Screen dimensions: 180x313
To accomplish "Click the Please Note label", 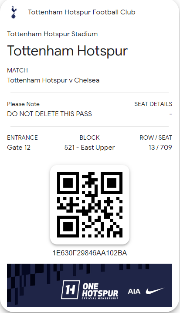I will coord(24,104).
